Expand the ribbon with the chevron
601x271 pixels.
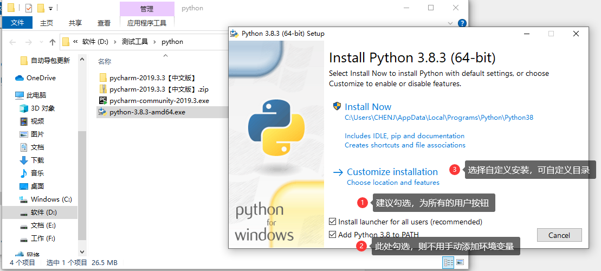click(450, 23)
